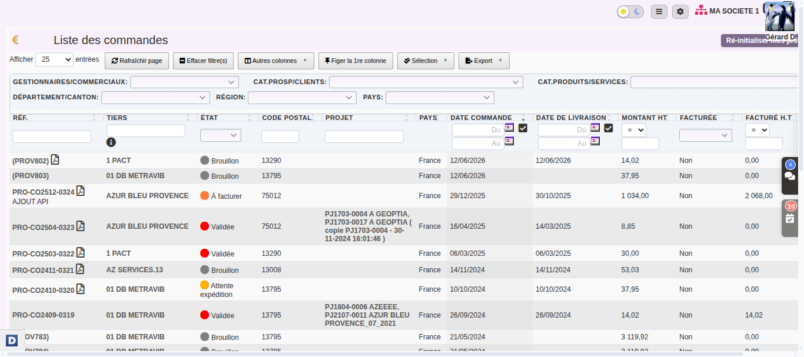Screen dimensions: 804x357
Task: Open the hamburger menu icon
Action: point(659,11)
